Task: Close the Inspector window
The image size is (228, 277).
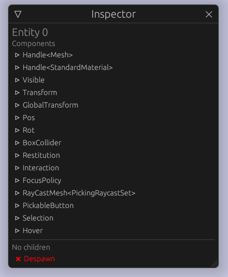Action: (x=209, y=14)
